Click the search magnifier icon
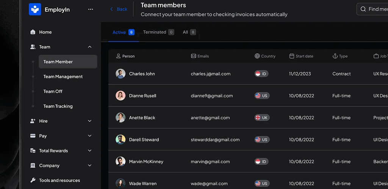The width and height of the screenshot is (388, 189). tap(363, 9)
